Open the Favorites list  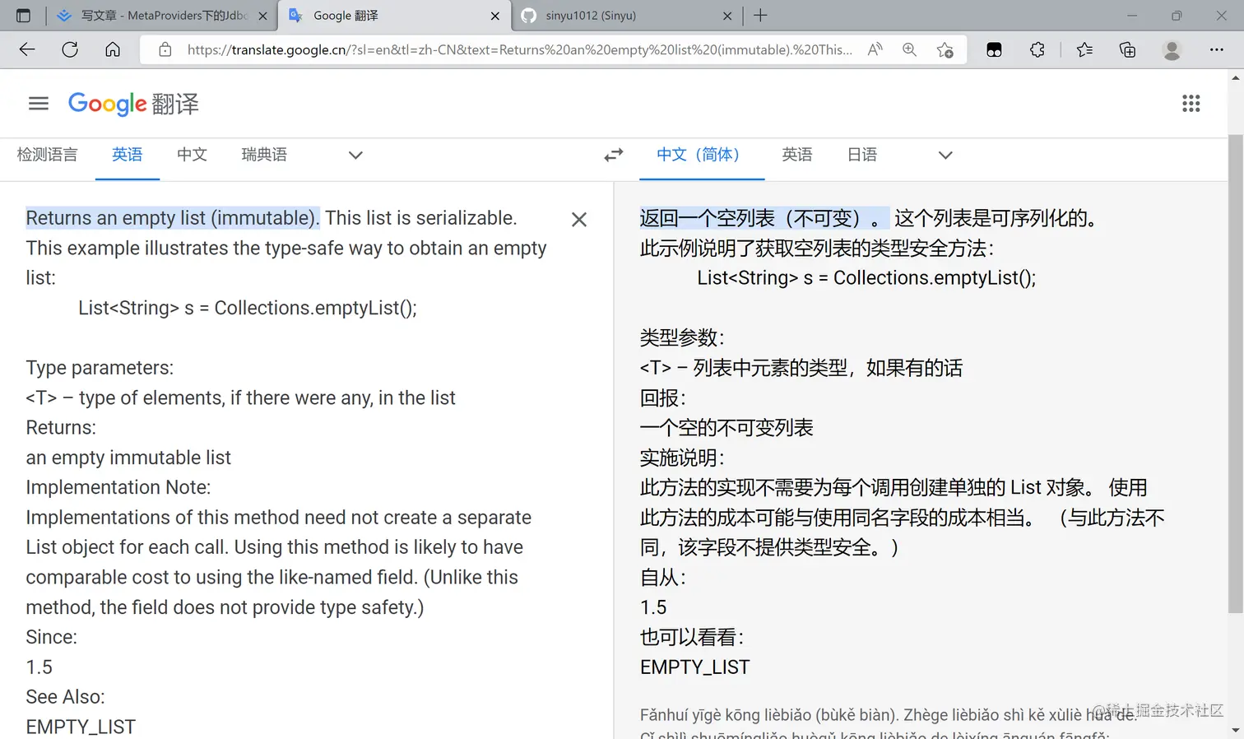pos(1084,49)
